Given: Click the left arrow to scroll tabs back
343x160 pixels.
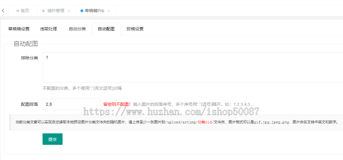Looking at the screenshot, I should pyautogui.click(x=3, y=11).
